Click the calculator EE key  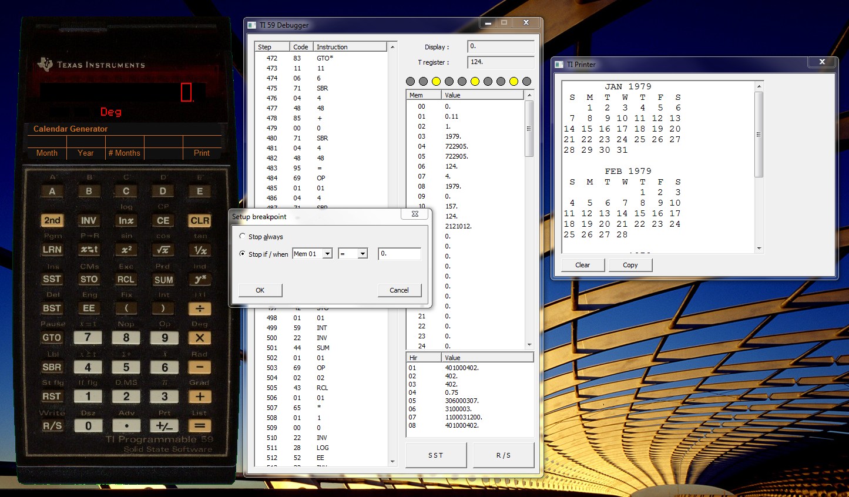tap(89, 308)
